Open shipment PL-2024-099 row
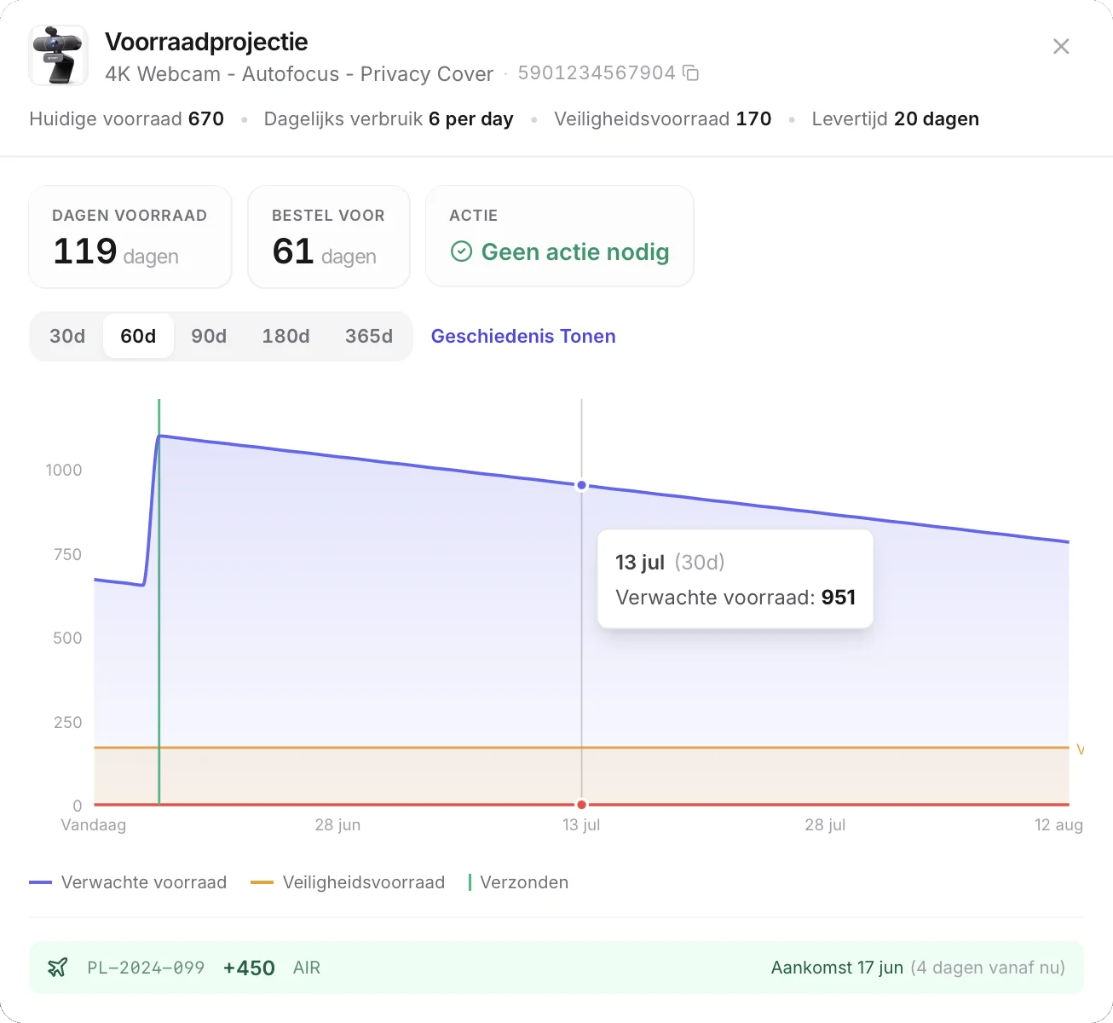1113x1023 pixels. pyautogui.click(x=556, y=968)
